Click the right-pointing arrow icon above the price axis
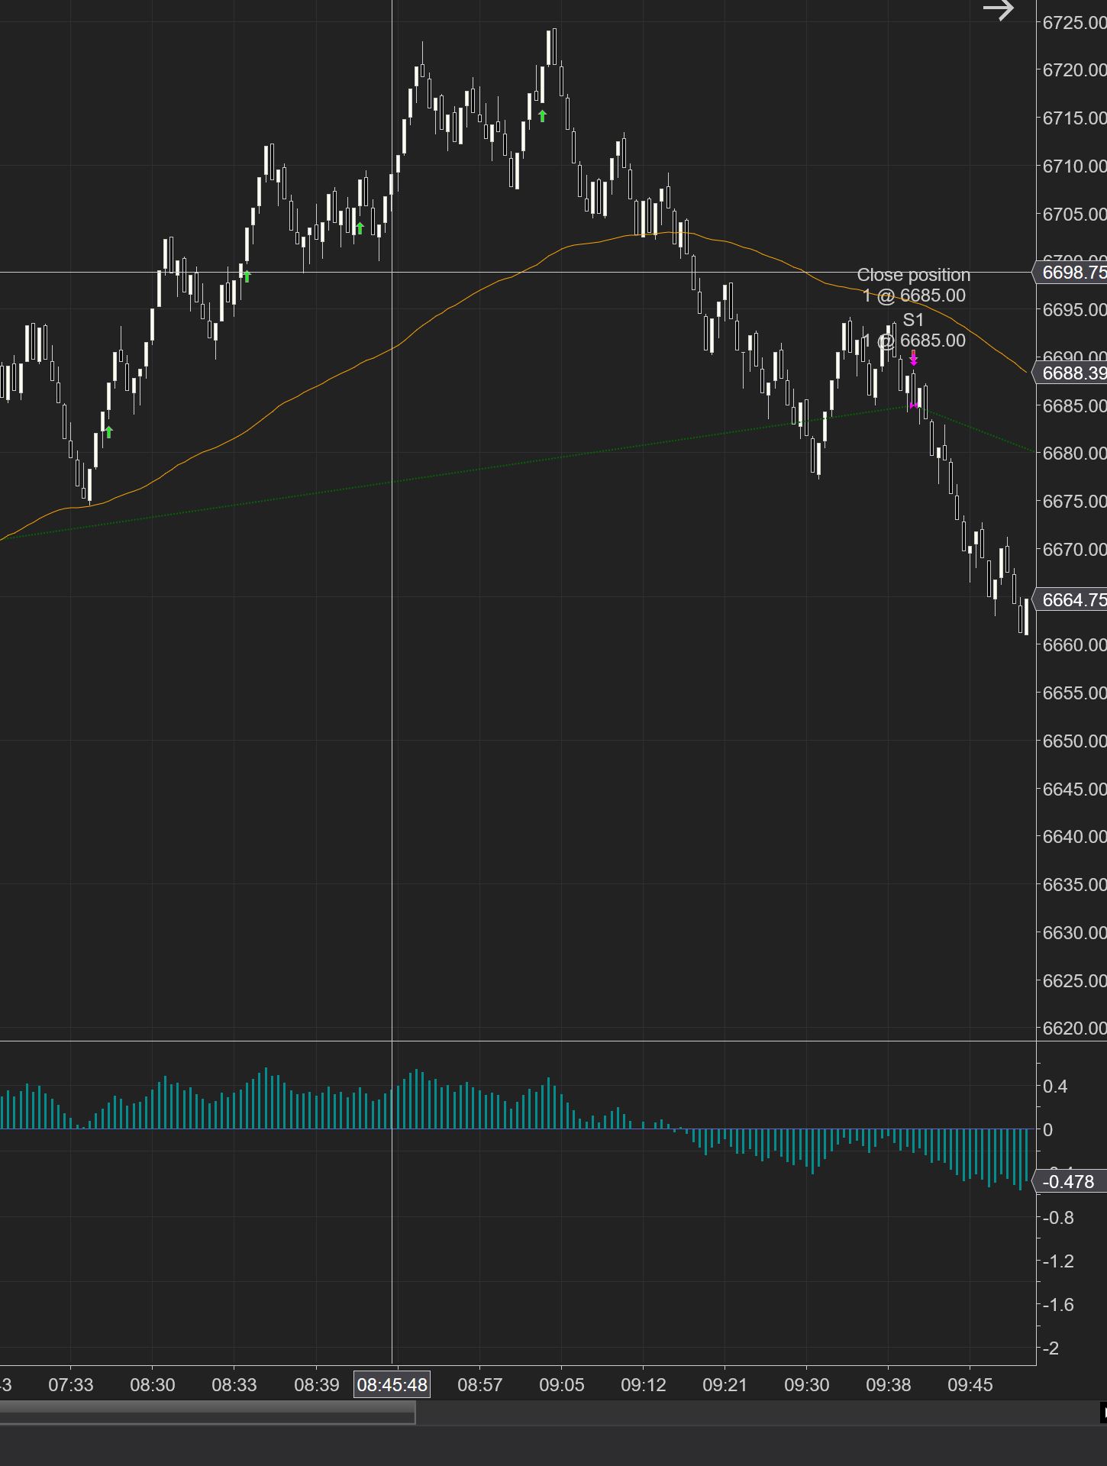Image resolution: width=1107 pixels, height=1466 pixels. click(x=998, y=10)
